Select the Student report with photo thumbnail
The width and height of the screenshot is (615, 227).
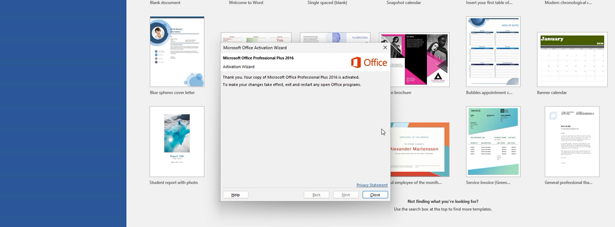pyautogui.click(x=177, y=141)
